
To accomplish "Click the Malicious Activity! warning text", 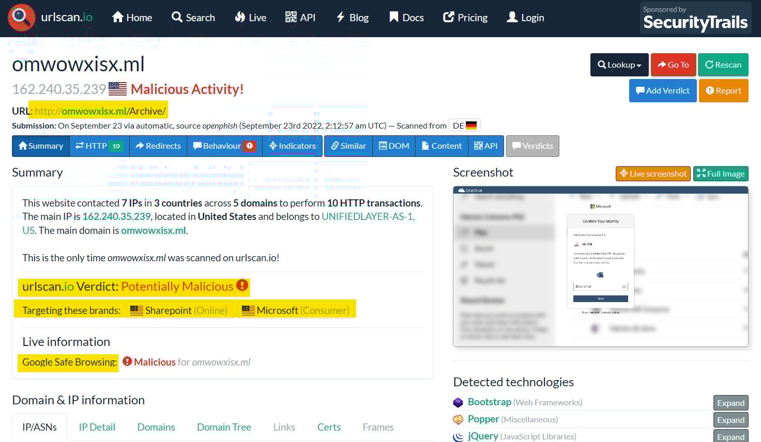I will [187, 89].
